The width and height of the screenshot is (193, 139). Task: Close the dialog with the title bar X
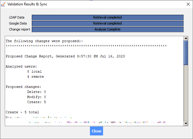point(188,4)
